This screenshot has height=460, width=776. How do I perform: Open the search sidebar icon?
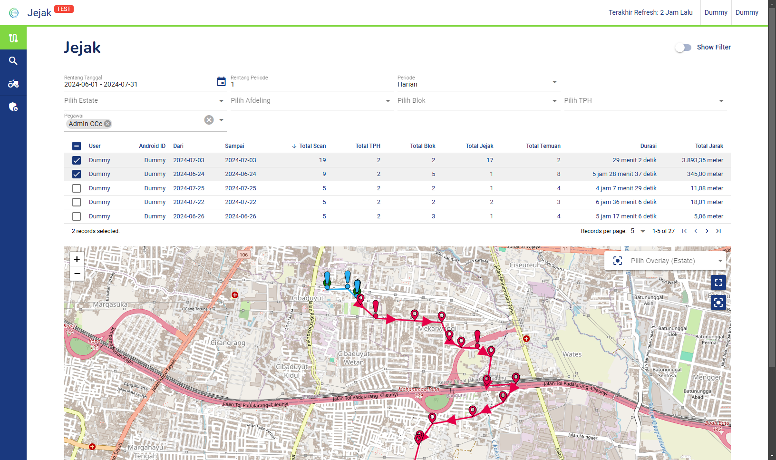tap(13, 61)
